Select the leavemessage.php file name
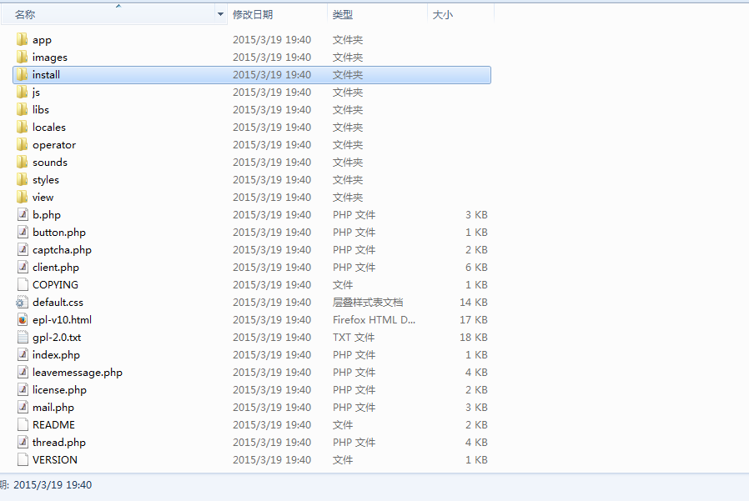749x501 pixels. [x=78, y=373]
